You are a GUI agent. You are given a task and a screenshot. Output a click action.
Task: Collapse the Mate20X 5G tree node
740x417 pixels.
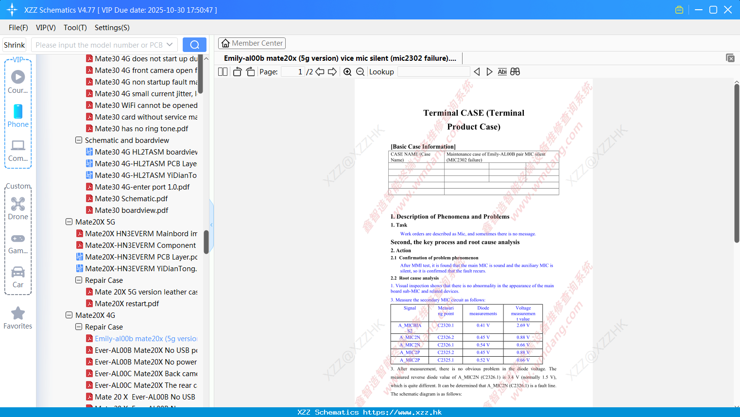pyautogui.click(x=69, y=222)
